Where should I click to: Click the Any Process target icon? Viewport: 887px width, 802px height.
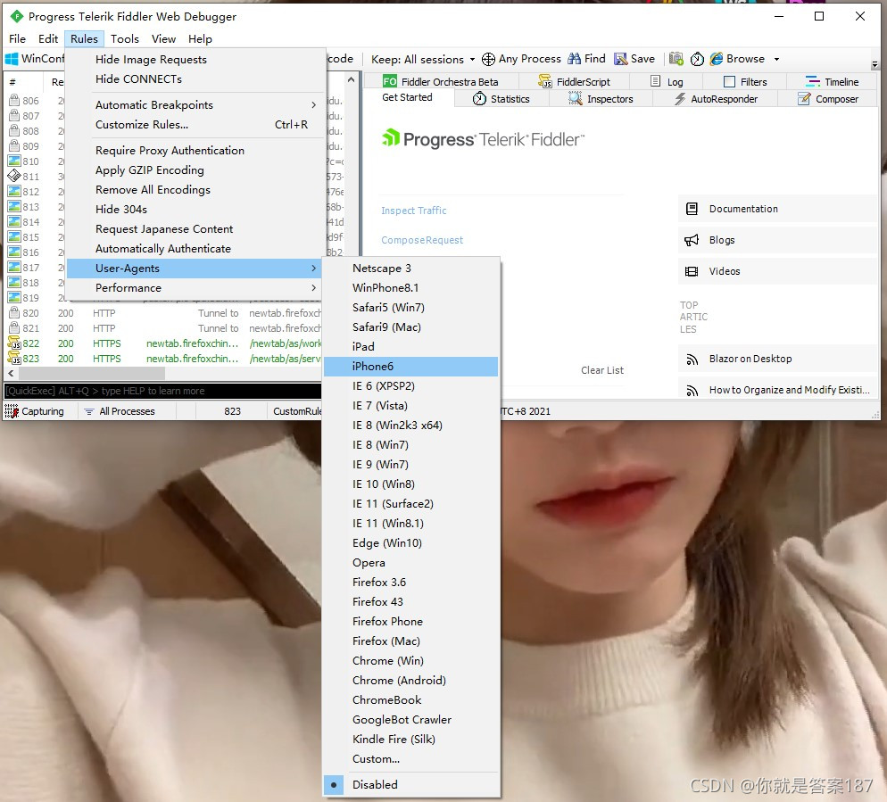coord(488,59)
